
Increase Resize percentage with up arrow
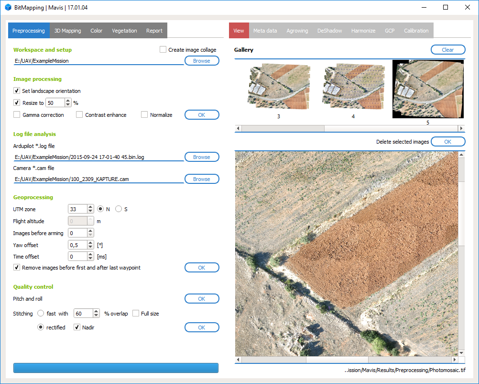(x=68, y=101)
